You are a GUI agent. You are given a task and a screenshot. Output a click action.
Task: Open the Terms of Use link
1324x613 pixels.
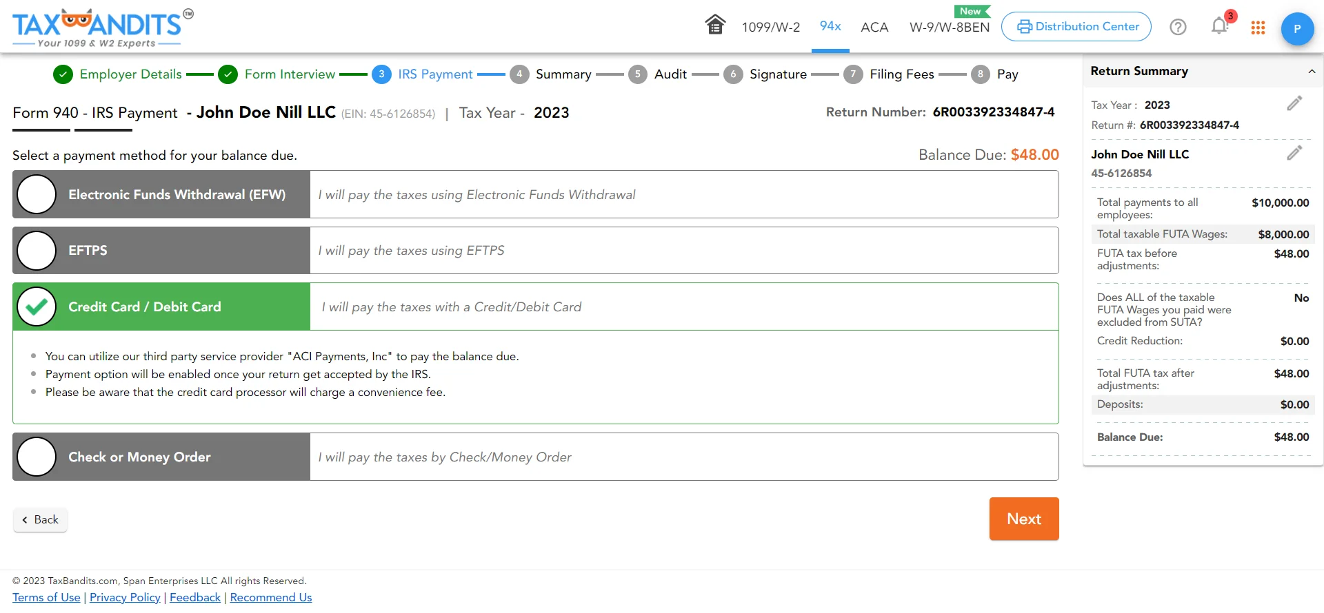point(46,598)
